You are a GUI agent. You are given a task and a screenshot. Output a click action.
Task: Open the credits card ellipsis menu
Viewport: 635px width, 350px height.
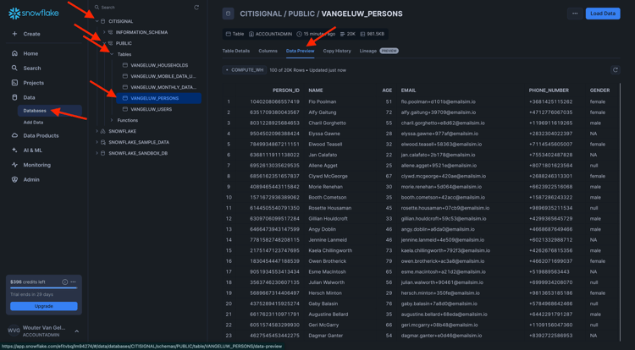(x=73, y=282)
